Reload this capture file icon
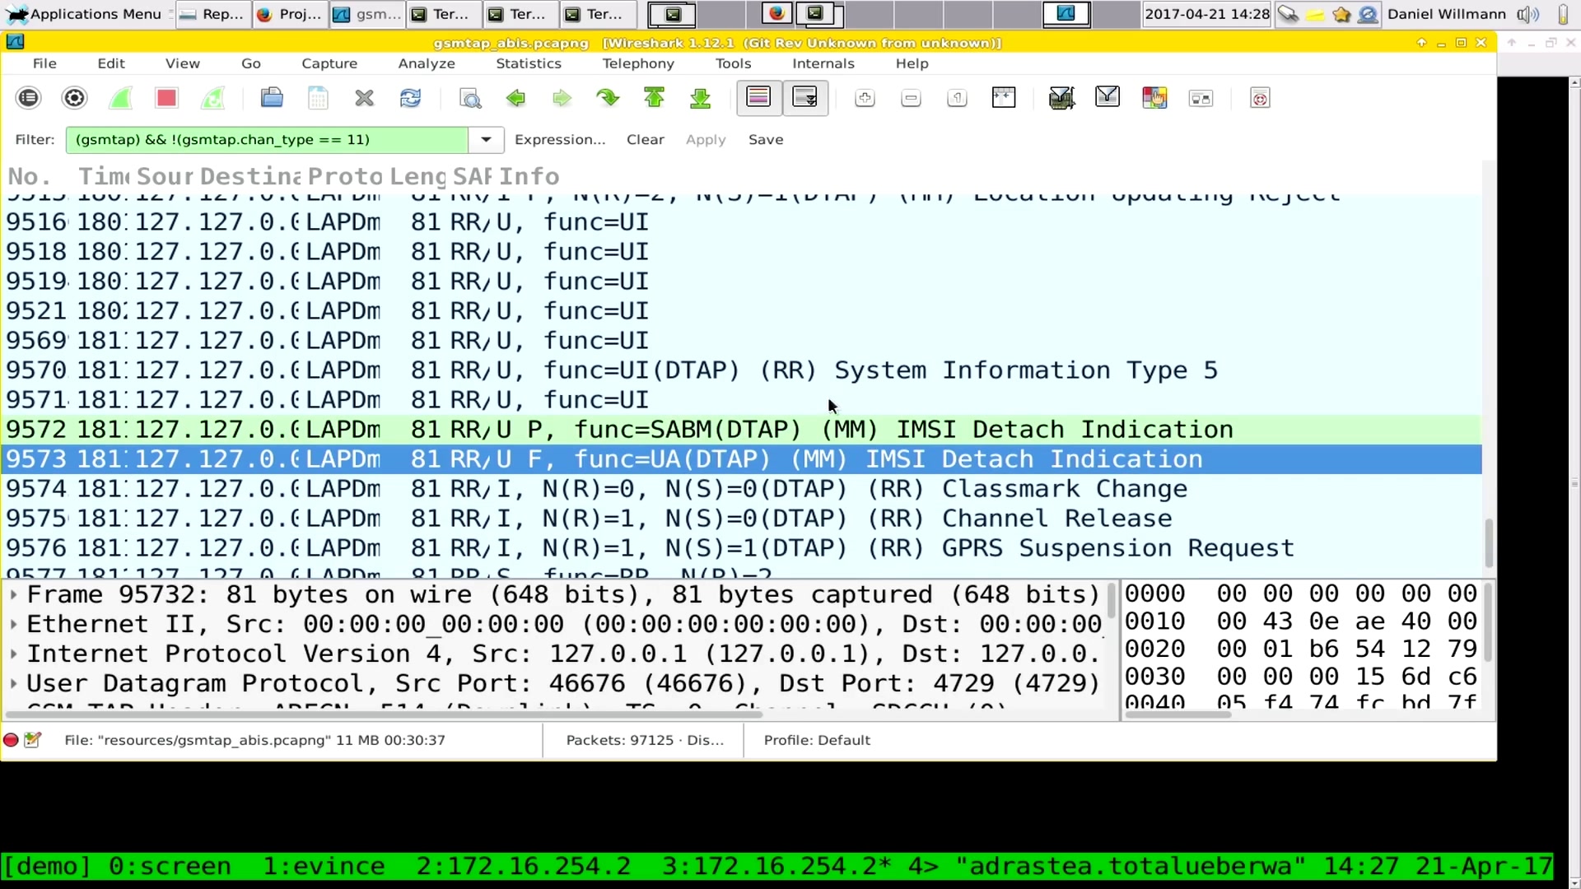The width and height of the screenshot is (1581, 889). tap(410, 99)
